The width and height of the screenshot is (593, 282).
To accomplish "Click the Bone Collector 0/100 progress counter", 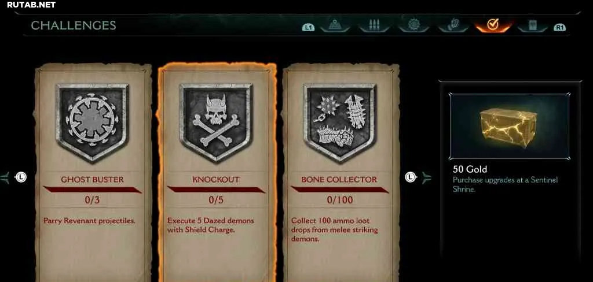I will point(339,200).
